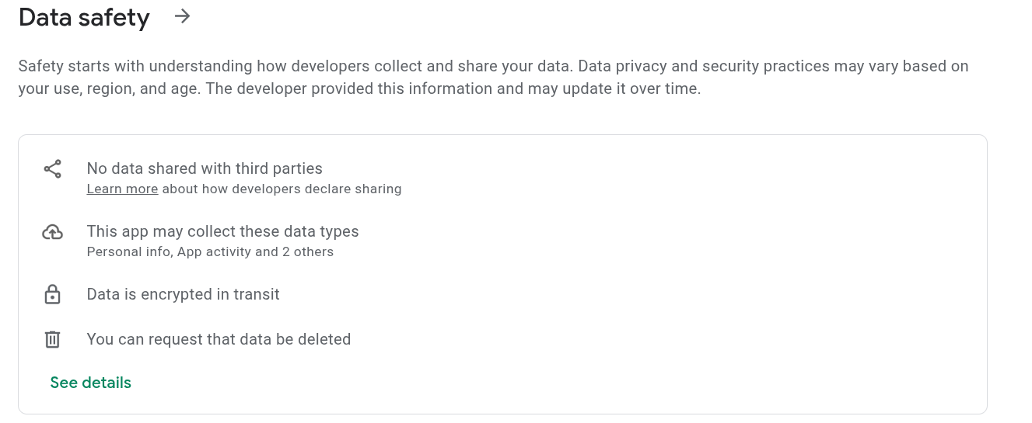Click the Data safety heading
The height and width of the screenshot is (423, 1032).
(x=84, y=17)
